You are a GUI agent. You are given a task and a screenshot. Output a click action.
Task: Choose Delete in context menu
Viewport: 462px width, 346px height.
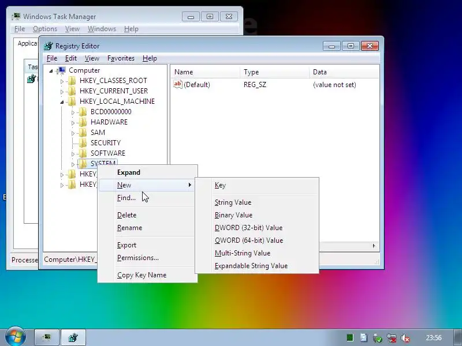147,215
